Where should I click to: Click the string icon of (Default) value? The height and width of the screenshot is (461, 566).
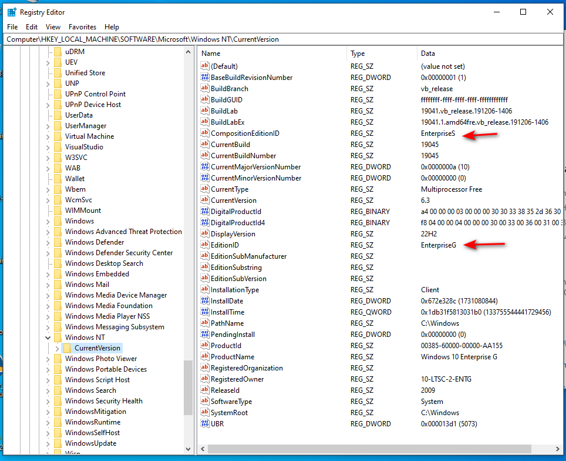pos(205,66)
